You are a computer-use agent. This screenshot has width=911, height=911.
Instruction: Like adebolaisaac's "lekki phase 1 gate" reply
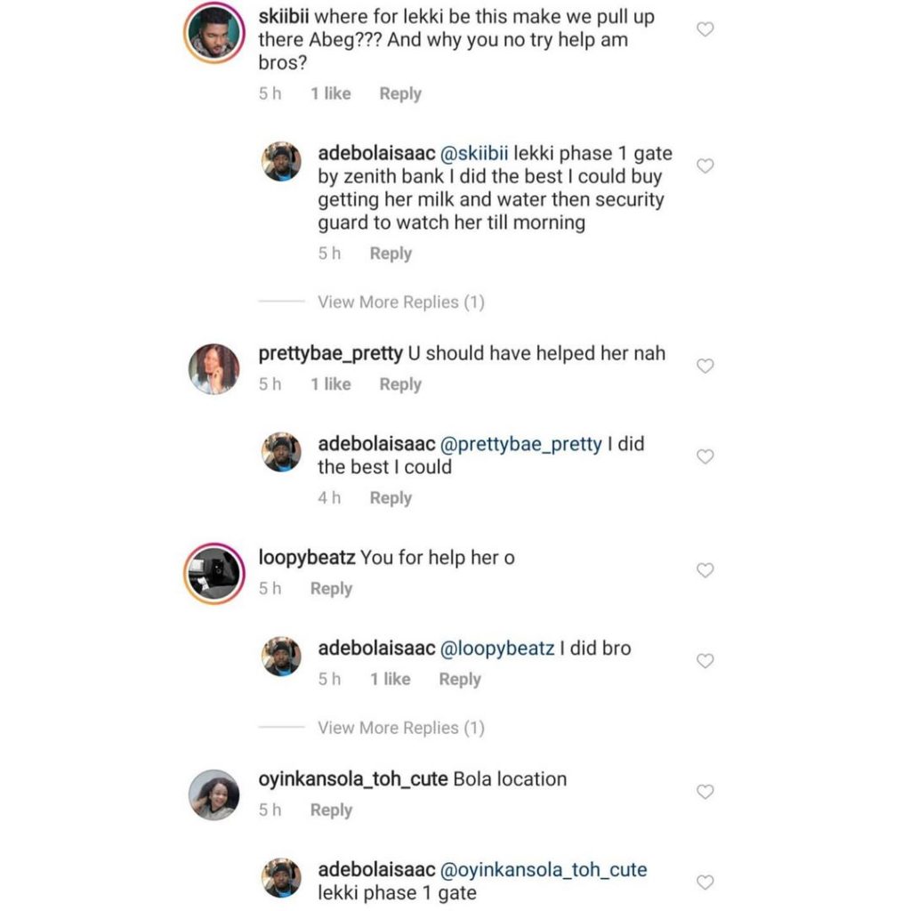pyautogui.click(x=705, y=883)
